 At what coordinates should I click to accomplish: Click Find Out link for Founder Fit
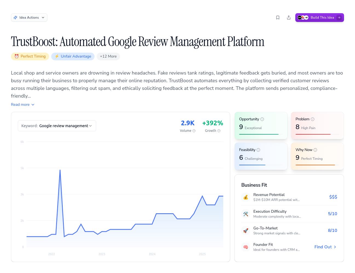click(325, 247)
